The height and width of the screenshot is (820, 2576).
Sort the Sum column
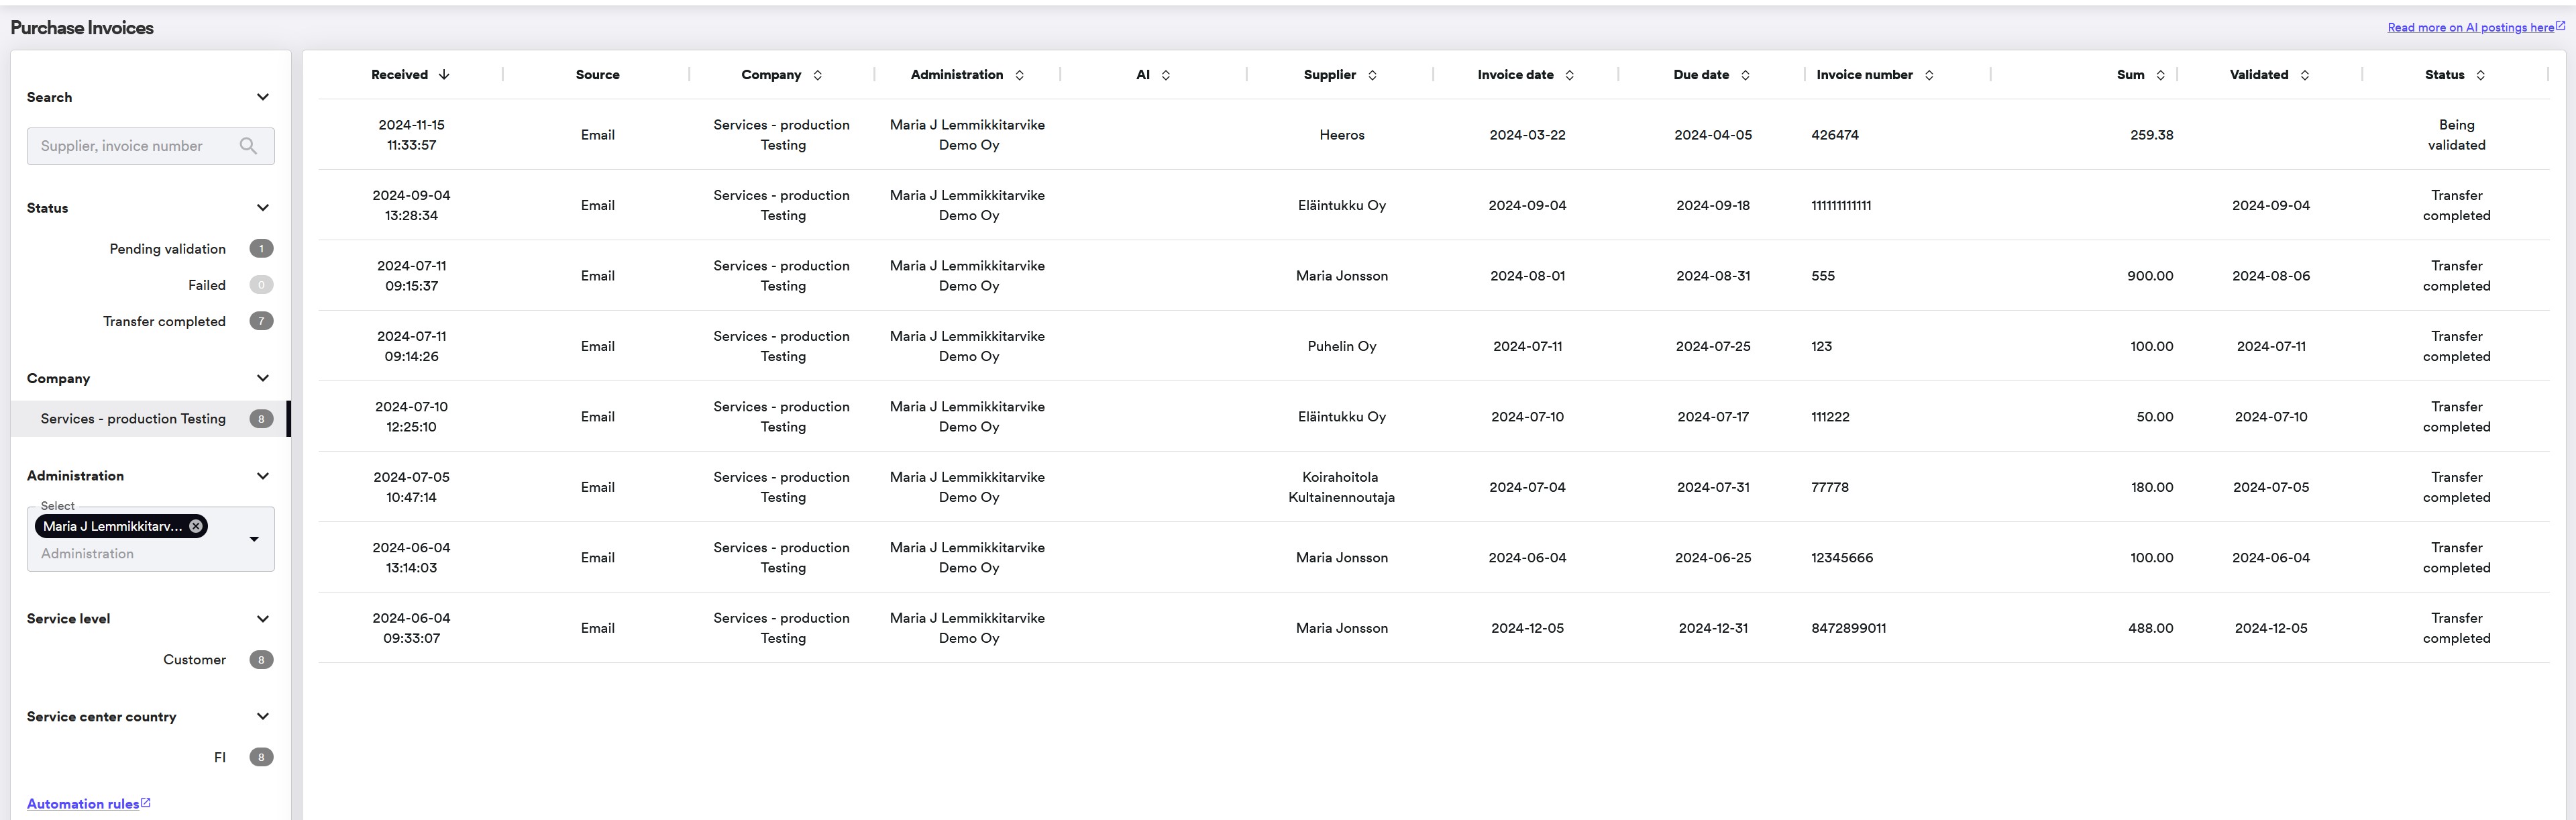click(x=2160, y=75)
